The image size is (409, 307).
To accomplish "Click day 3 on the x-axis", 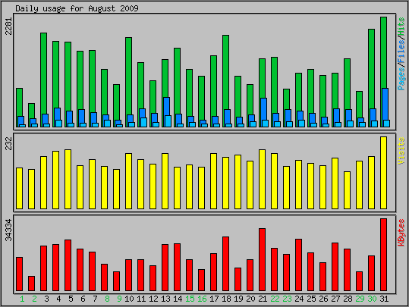I will pos(46,299).
